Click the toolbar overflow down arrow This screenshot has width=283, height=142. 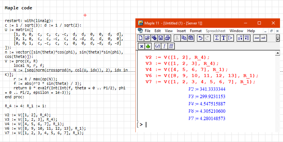click(x=278, y=40)
